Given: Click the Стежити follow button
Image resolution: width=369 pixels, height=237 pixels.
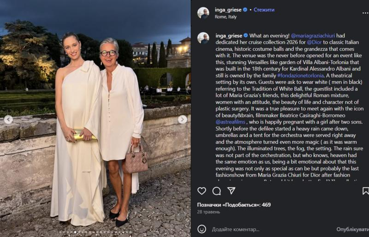Looking at the screenshot, I should (264, 10).
